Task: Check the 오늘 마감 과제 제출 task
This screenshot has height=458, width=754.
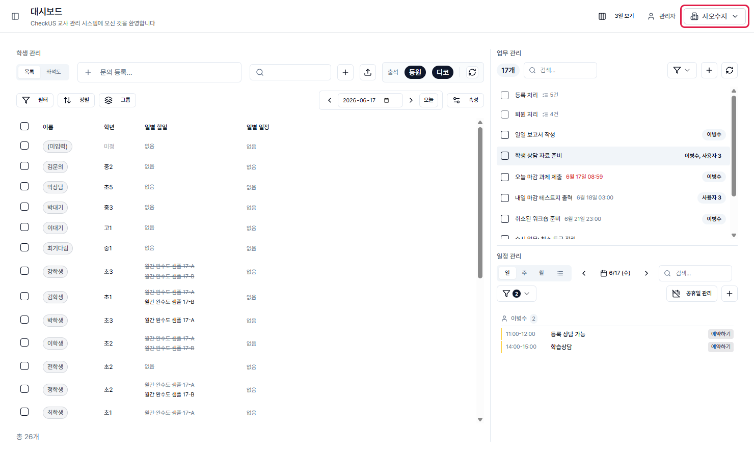Action: coord(505,177)
